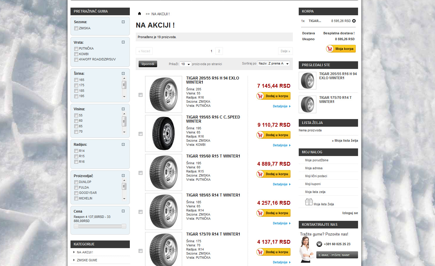This screenshot has height=266, width=435.
Task: Check the KOMBI type filter
Action: pyautogui.click(x=76, y=54)
